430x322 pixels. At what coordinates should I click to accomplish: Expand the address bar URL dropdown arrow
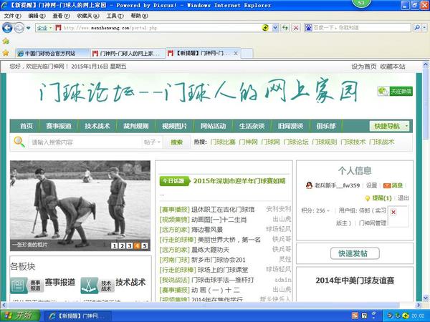274,28
